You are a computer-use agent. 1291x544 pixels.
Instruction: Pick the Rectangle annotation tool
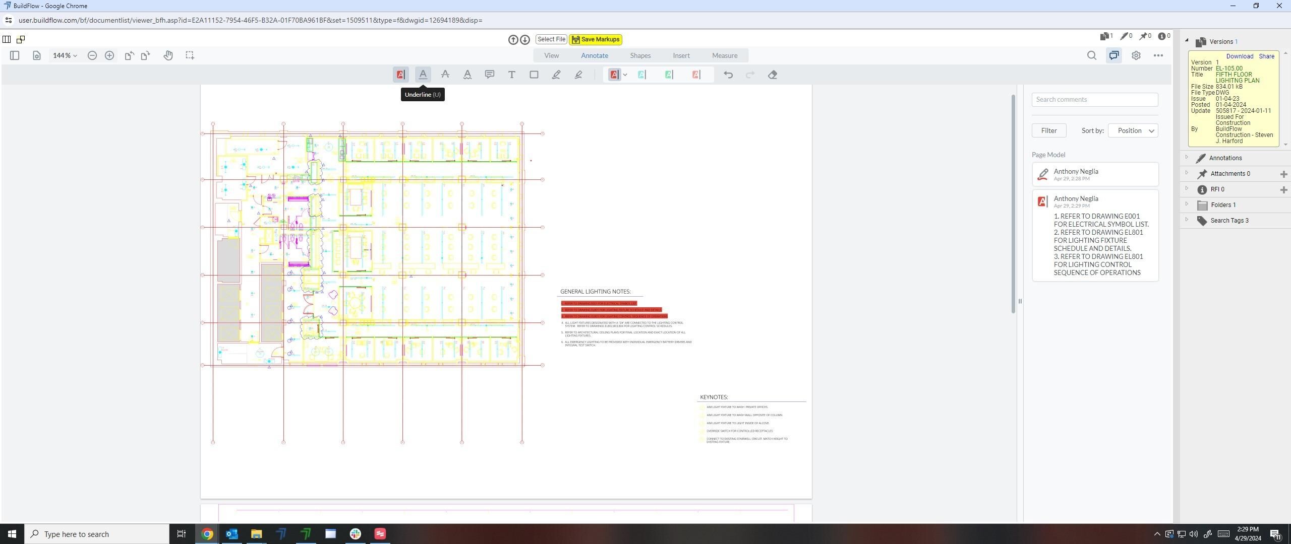click(534, 75)
